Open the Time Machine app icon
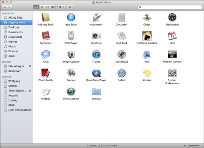The width and height of the screenshot is (204, 148). [71, 92]
